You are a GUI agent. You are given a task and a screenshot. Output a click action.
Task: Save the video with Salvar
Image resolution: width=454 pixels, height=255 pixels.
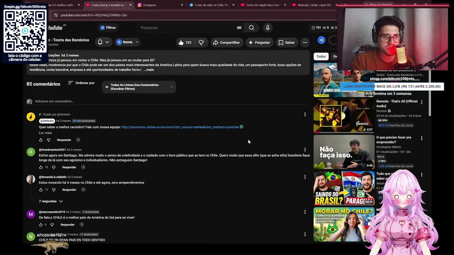pos(287,42)
